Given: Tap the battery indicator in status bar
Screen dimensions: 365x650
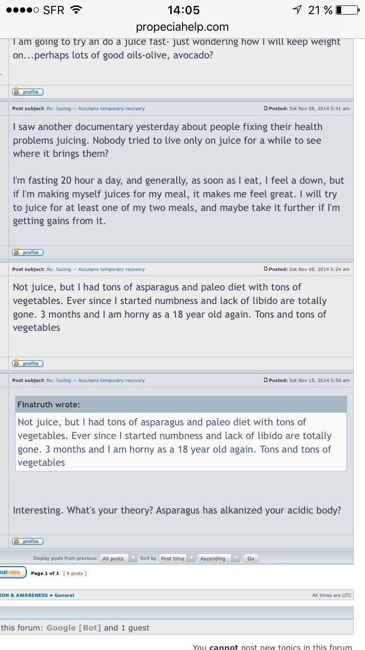Looking at the screenshot, I should (347, 10).
